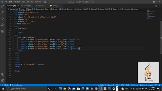Open Source Control view
This screenshot has height=91, width=162.
pos(3,19)
